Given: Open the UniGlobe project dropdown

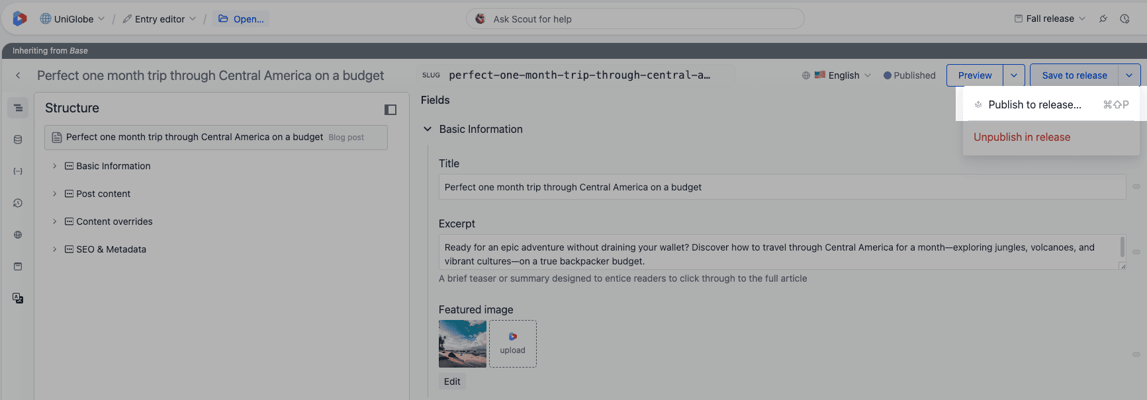Looking at the screenshot, I should coord(72,19).
